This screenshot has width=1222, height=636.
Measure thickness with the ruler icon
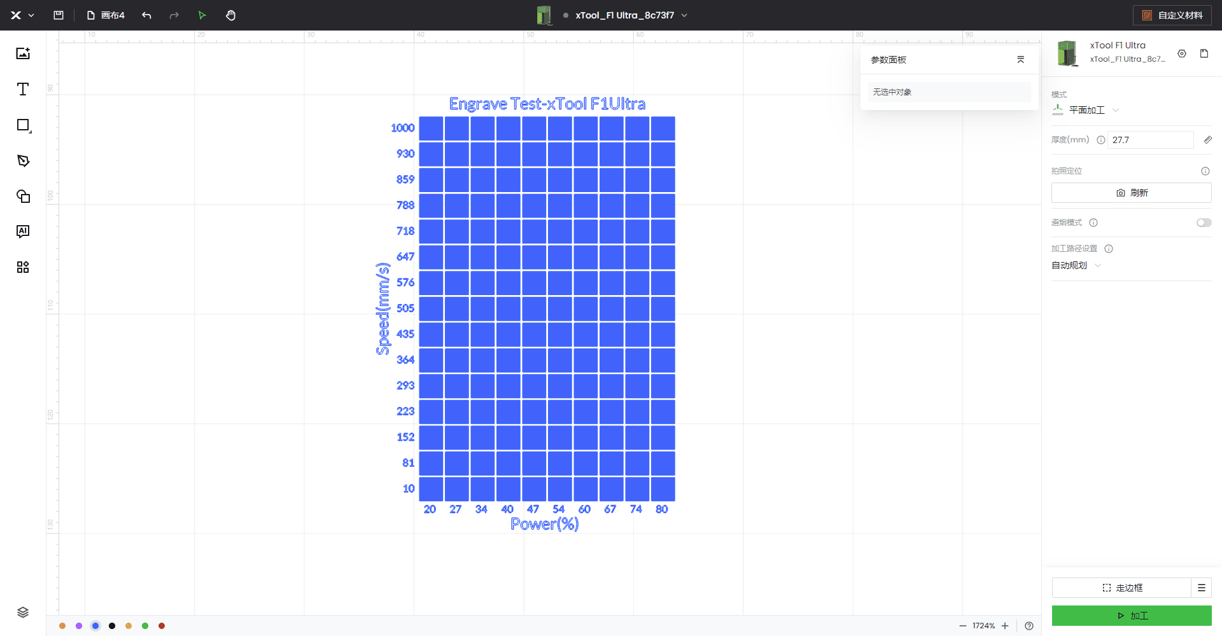click(x=1207, y=140)
